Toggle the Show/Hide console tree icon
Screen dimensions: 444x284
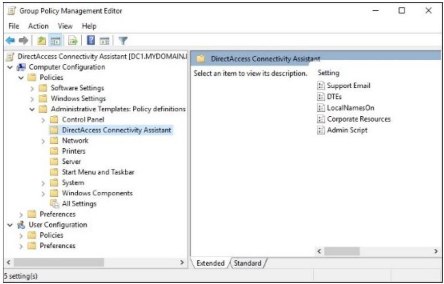tap(55, 41)
